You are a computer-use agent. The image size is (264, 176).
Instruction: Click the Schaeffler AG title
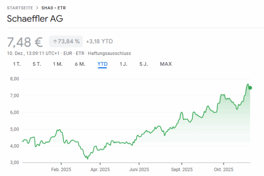35,19
